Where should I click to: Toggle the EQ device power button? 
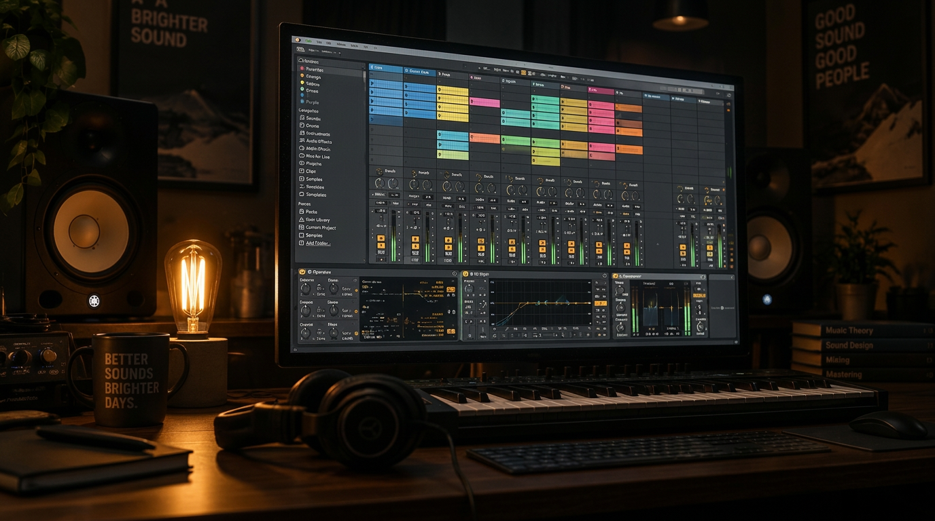[x=465, y=274]
